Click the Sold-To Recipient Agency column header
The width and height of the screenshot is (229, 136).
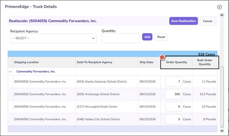coord(107,62)
